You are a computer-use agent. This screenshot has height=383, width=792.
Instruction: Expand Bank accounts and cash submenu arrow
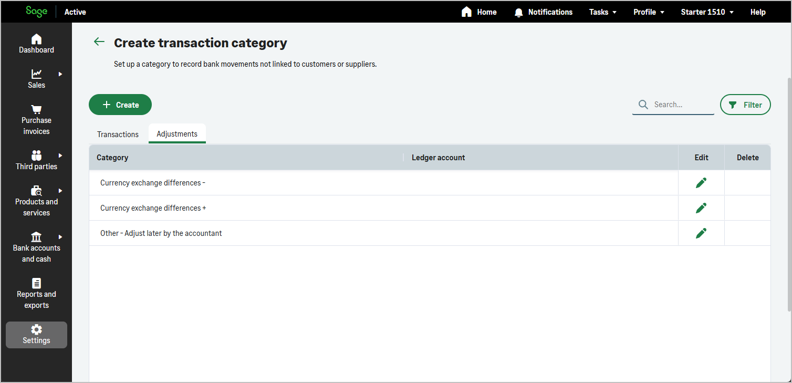(x=60, y=237)
